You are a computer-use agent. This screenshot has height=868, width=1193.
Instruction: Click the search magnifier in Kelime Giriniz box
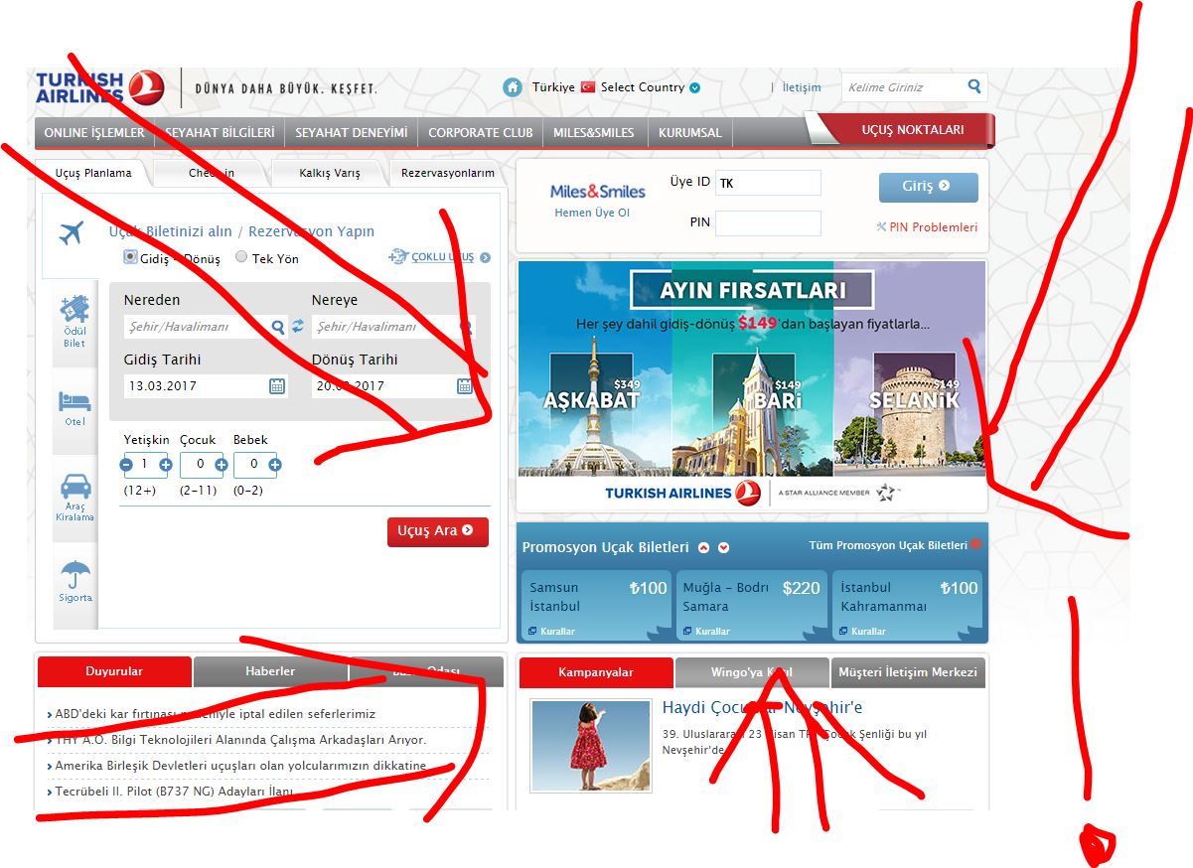pos(974,86)
